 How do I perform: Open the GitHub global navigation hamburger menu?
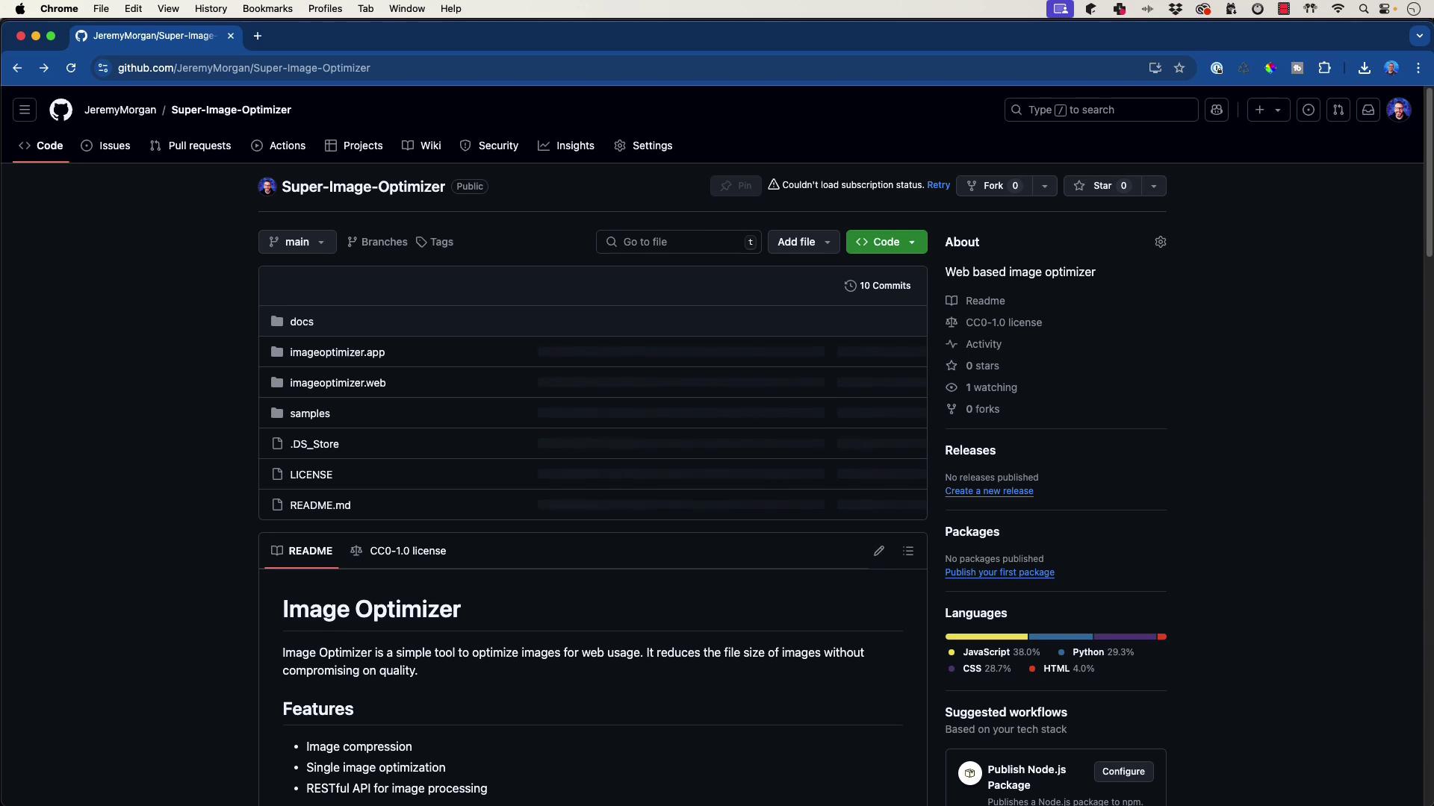click(x=25, y=110)
